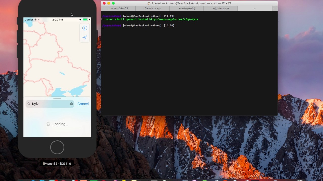323x181 pixels.
Task: Click the Terminal window title text
Action: tap(191, 3)
